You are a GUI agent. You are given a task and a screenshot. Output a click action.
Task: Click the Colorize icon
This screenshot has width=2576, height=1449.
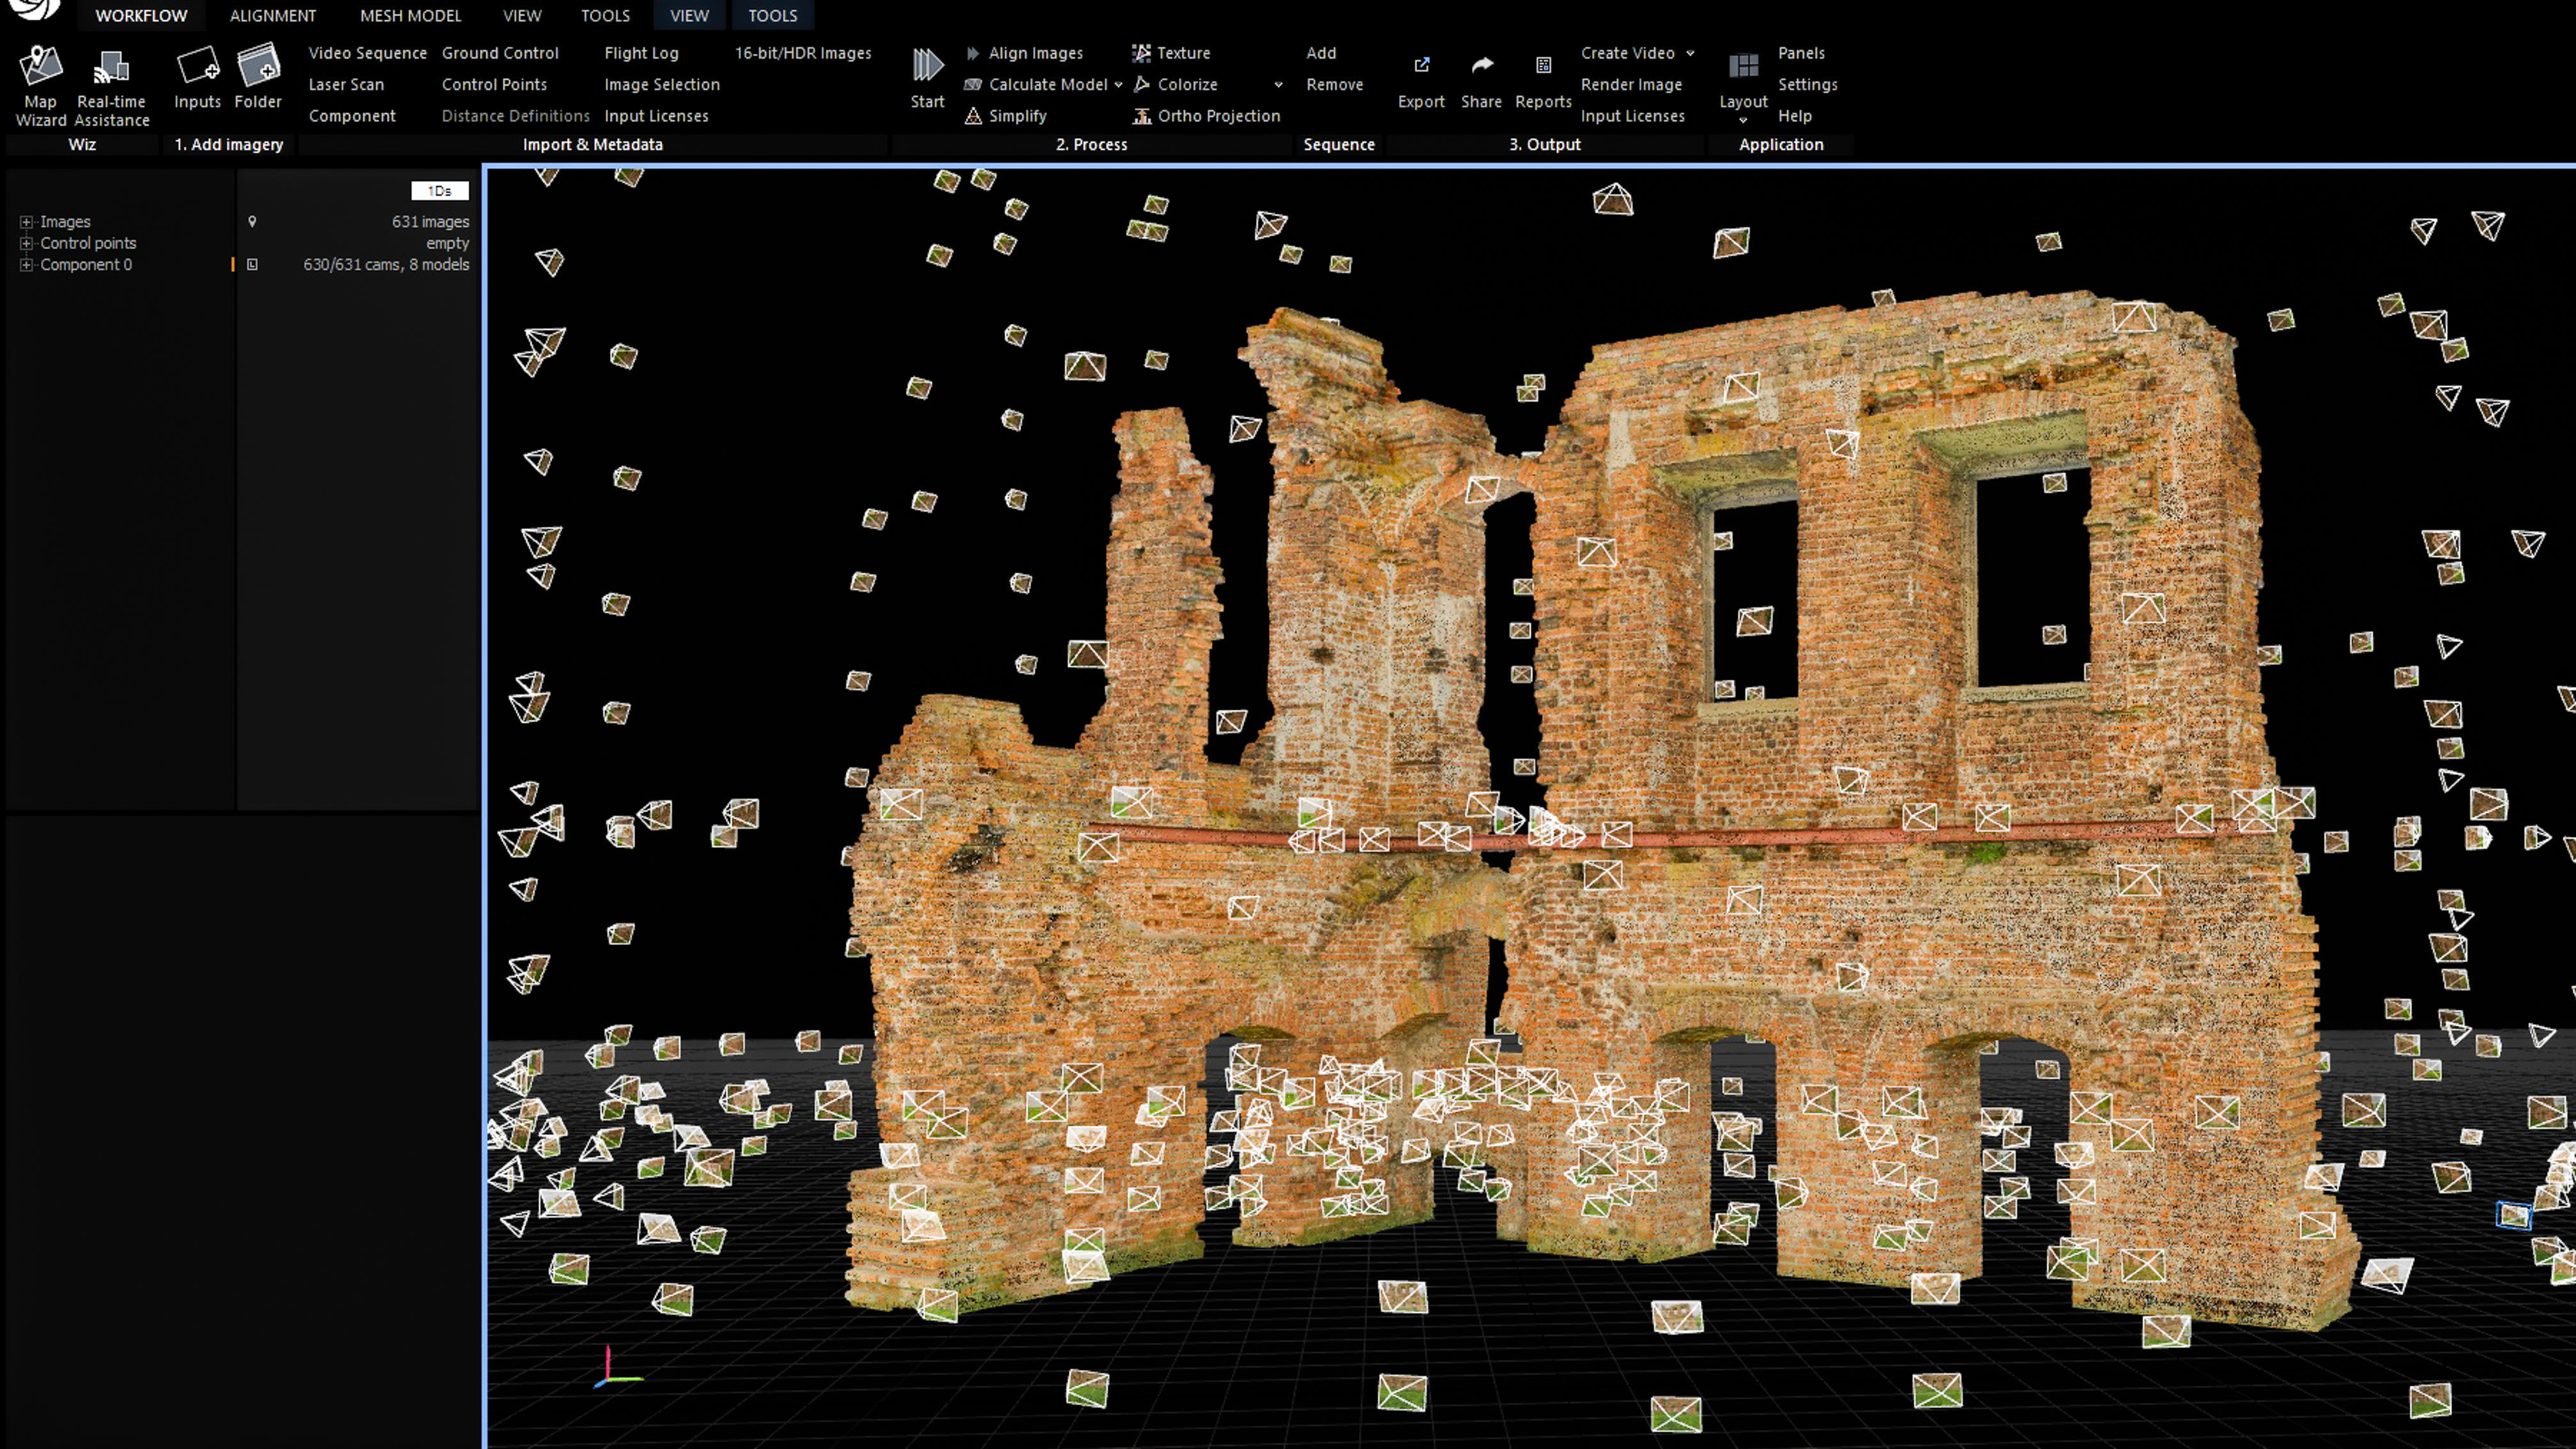(1141, 85)
